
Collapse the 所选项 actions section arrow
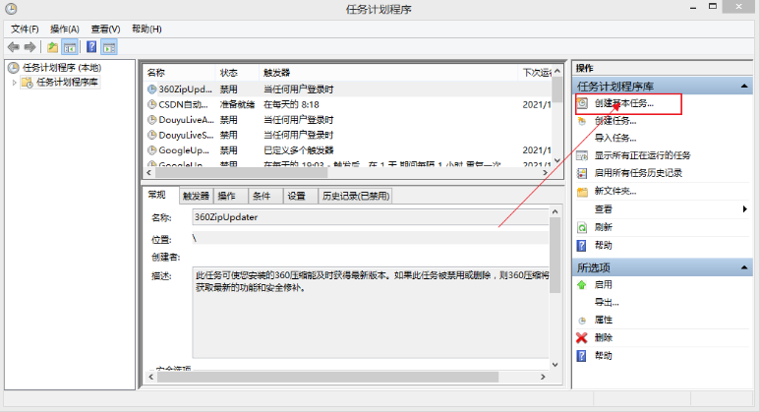(x=744, y=267)
